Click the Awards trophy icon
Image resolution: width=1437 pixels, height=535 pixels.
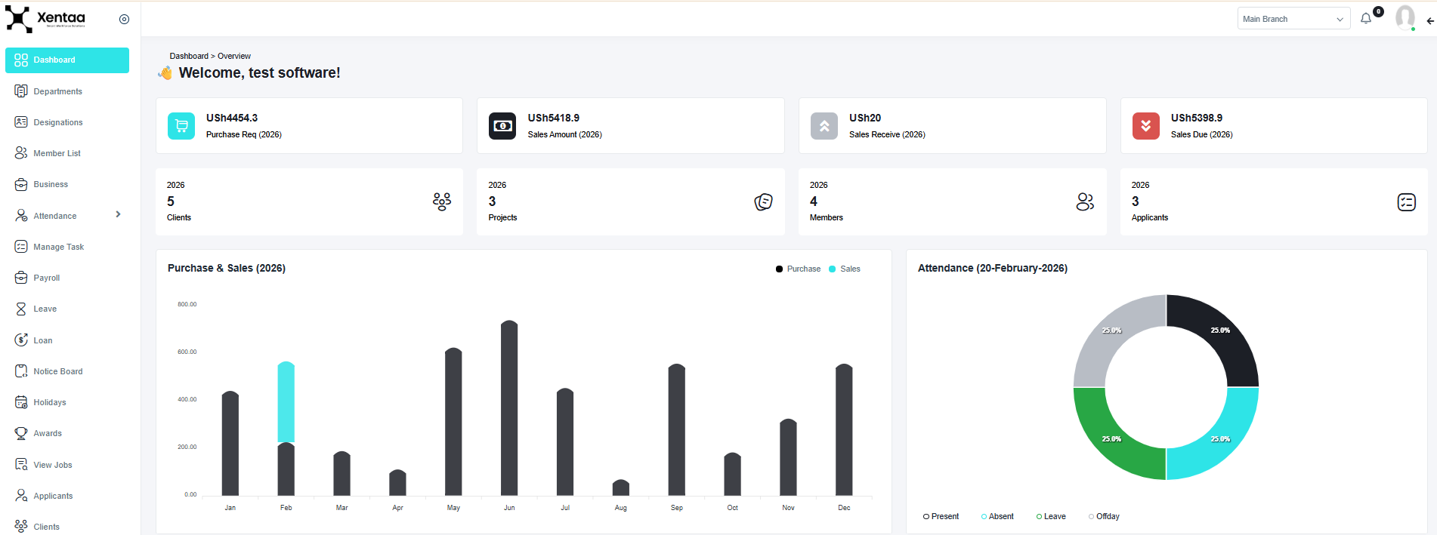tap(21, 433)
